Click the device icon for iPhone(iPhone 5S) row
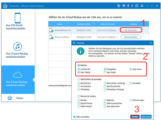161x120 pixels. pos(51,30)
